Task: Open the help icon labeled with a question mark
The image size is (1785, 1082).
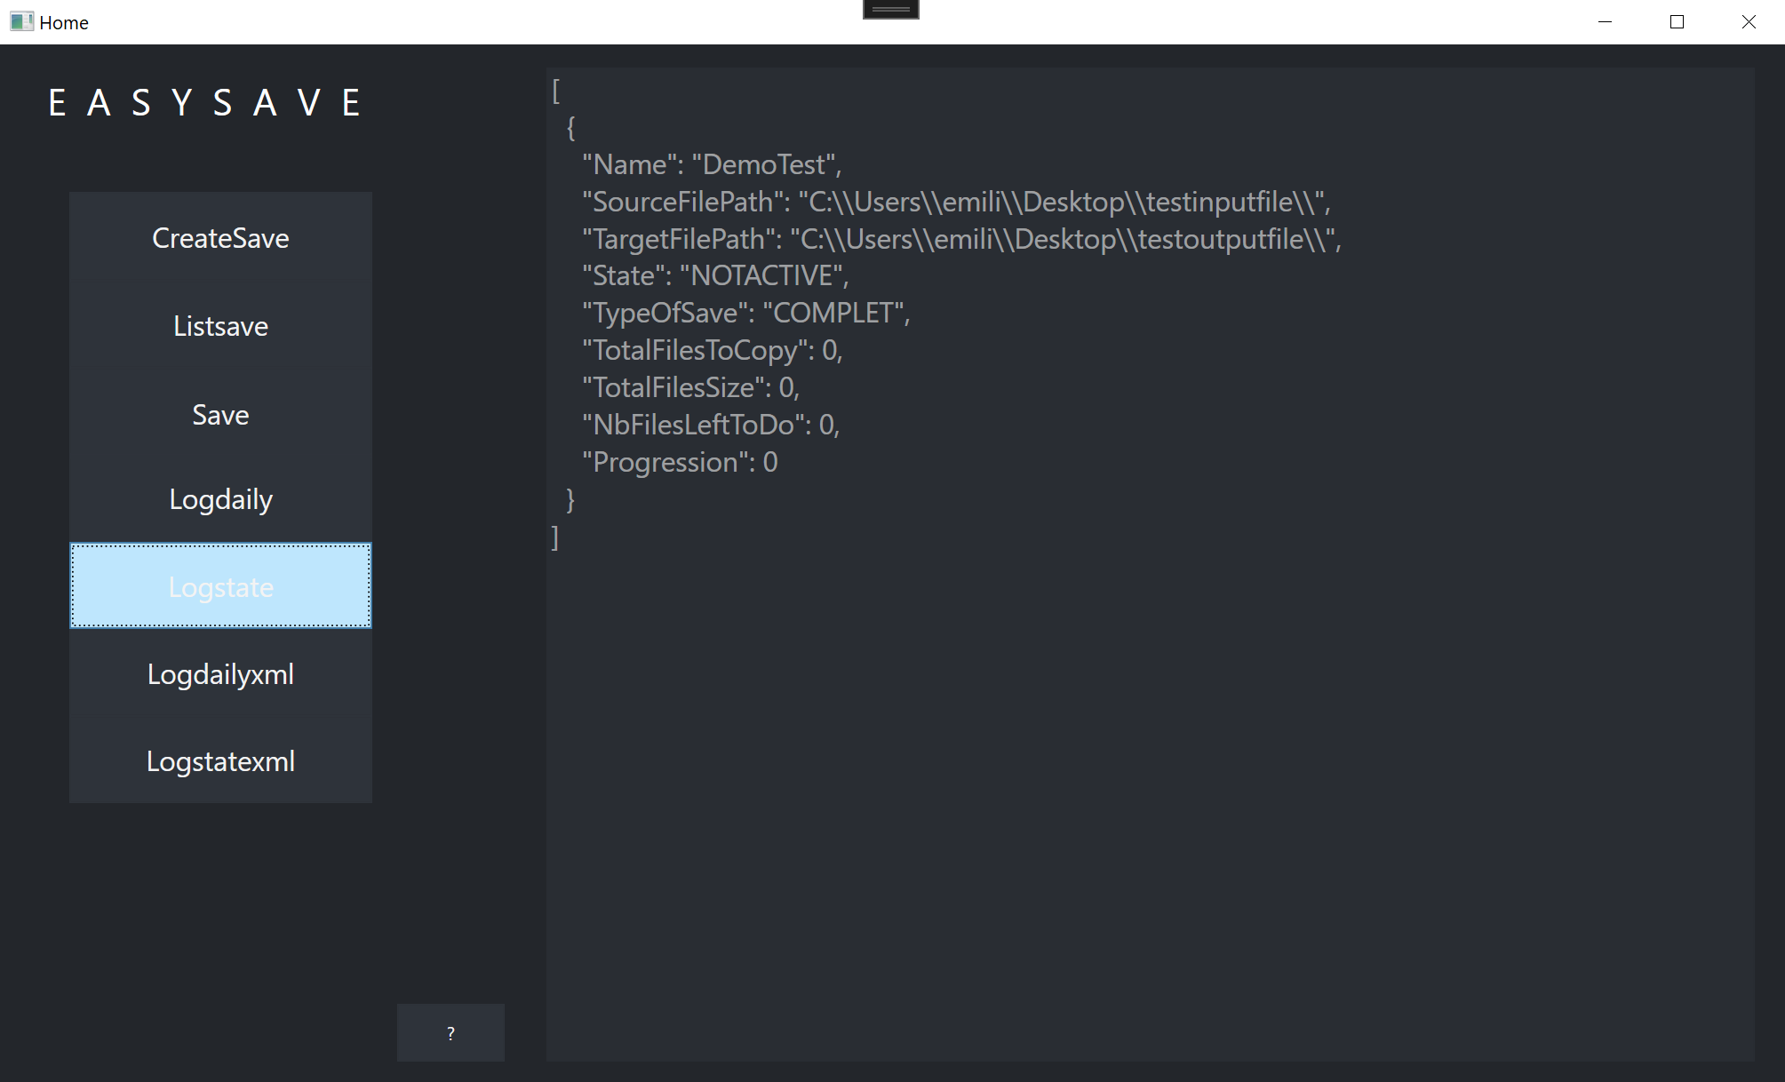Action: (x=450, y=1032)
